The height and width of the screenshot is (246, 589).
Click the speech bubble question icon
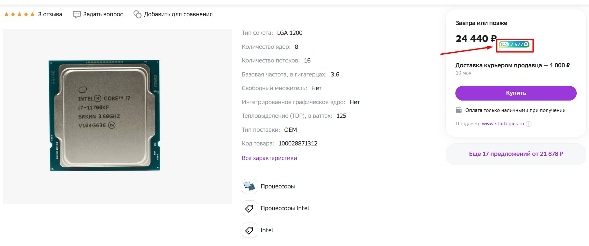click(x=77, y=14)
